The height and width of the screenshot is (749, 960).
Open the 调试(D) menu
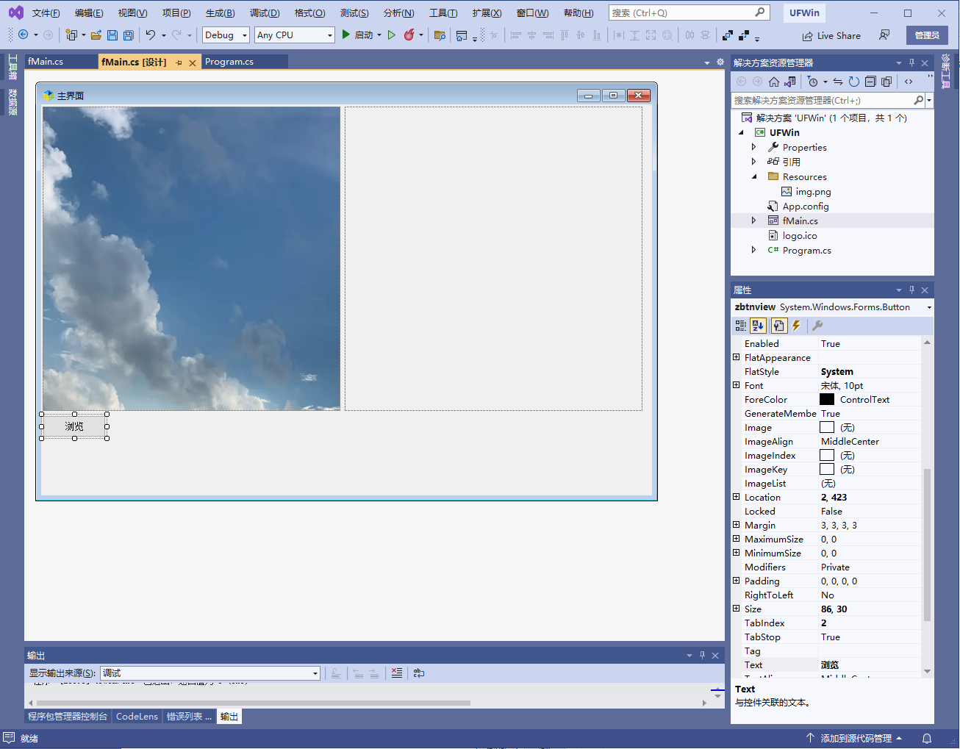[265, 13]
